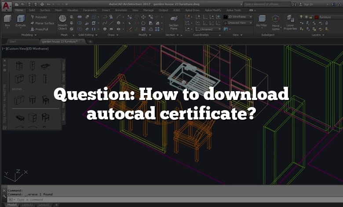Open the AutoCAD application menu button
This screenshot has height=207, width=343.
(6, 6)
